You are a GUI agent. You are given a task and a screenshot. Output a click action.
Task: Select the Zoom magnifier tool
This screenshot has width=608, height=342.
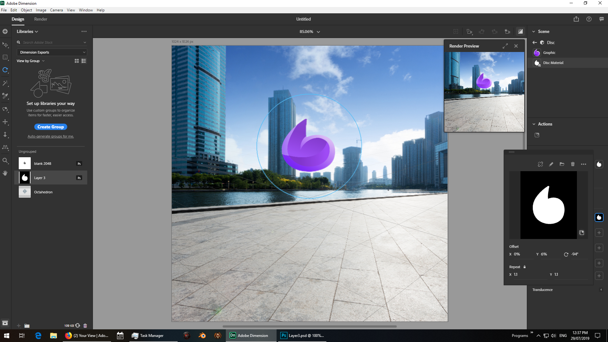[5, 161]
